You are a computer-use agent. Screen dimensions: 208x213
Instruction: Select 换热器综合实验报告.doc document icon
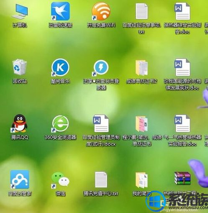(x=182, y=11)
